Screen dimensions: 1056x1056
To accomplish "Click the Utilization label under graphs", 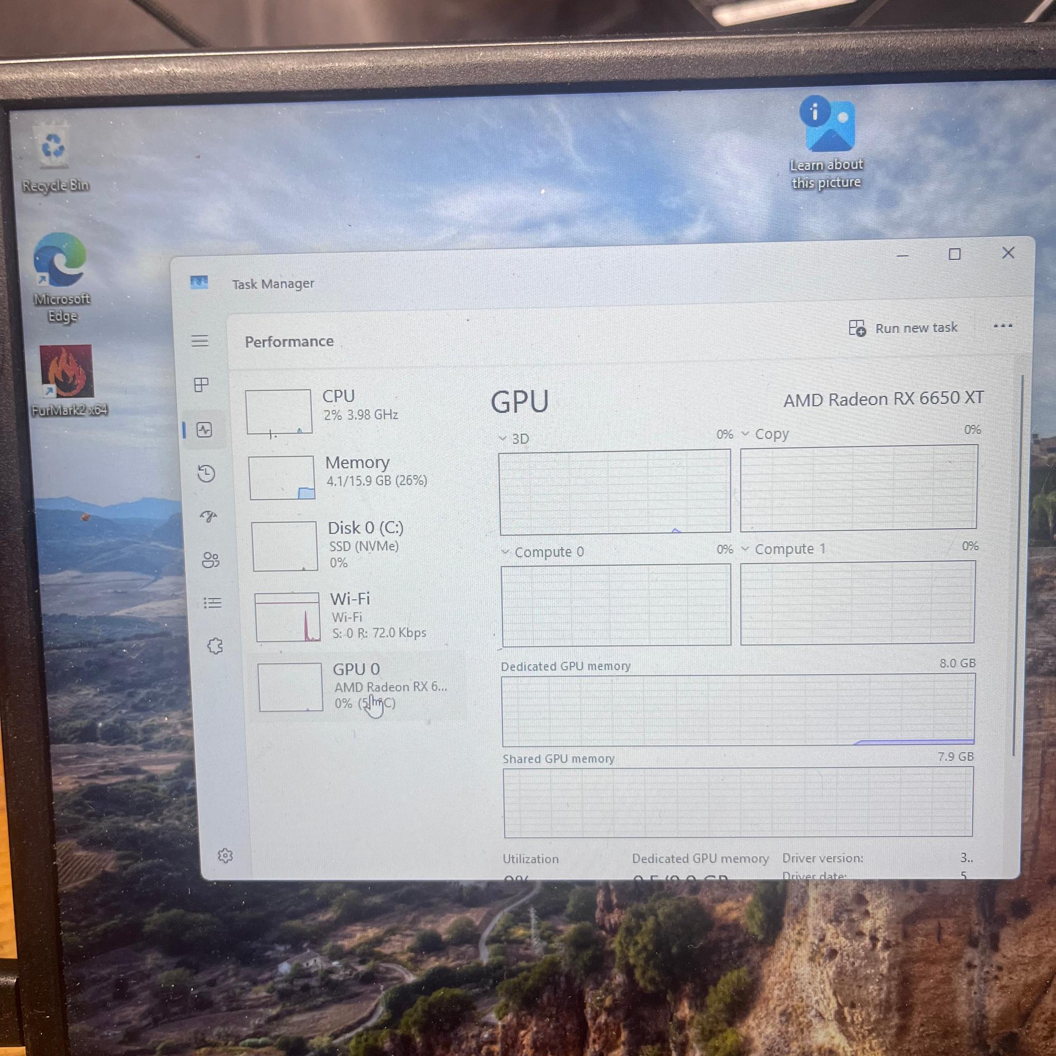I will click(x=531, y=859).
